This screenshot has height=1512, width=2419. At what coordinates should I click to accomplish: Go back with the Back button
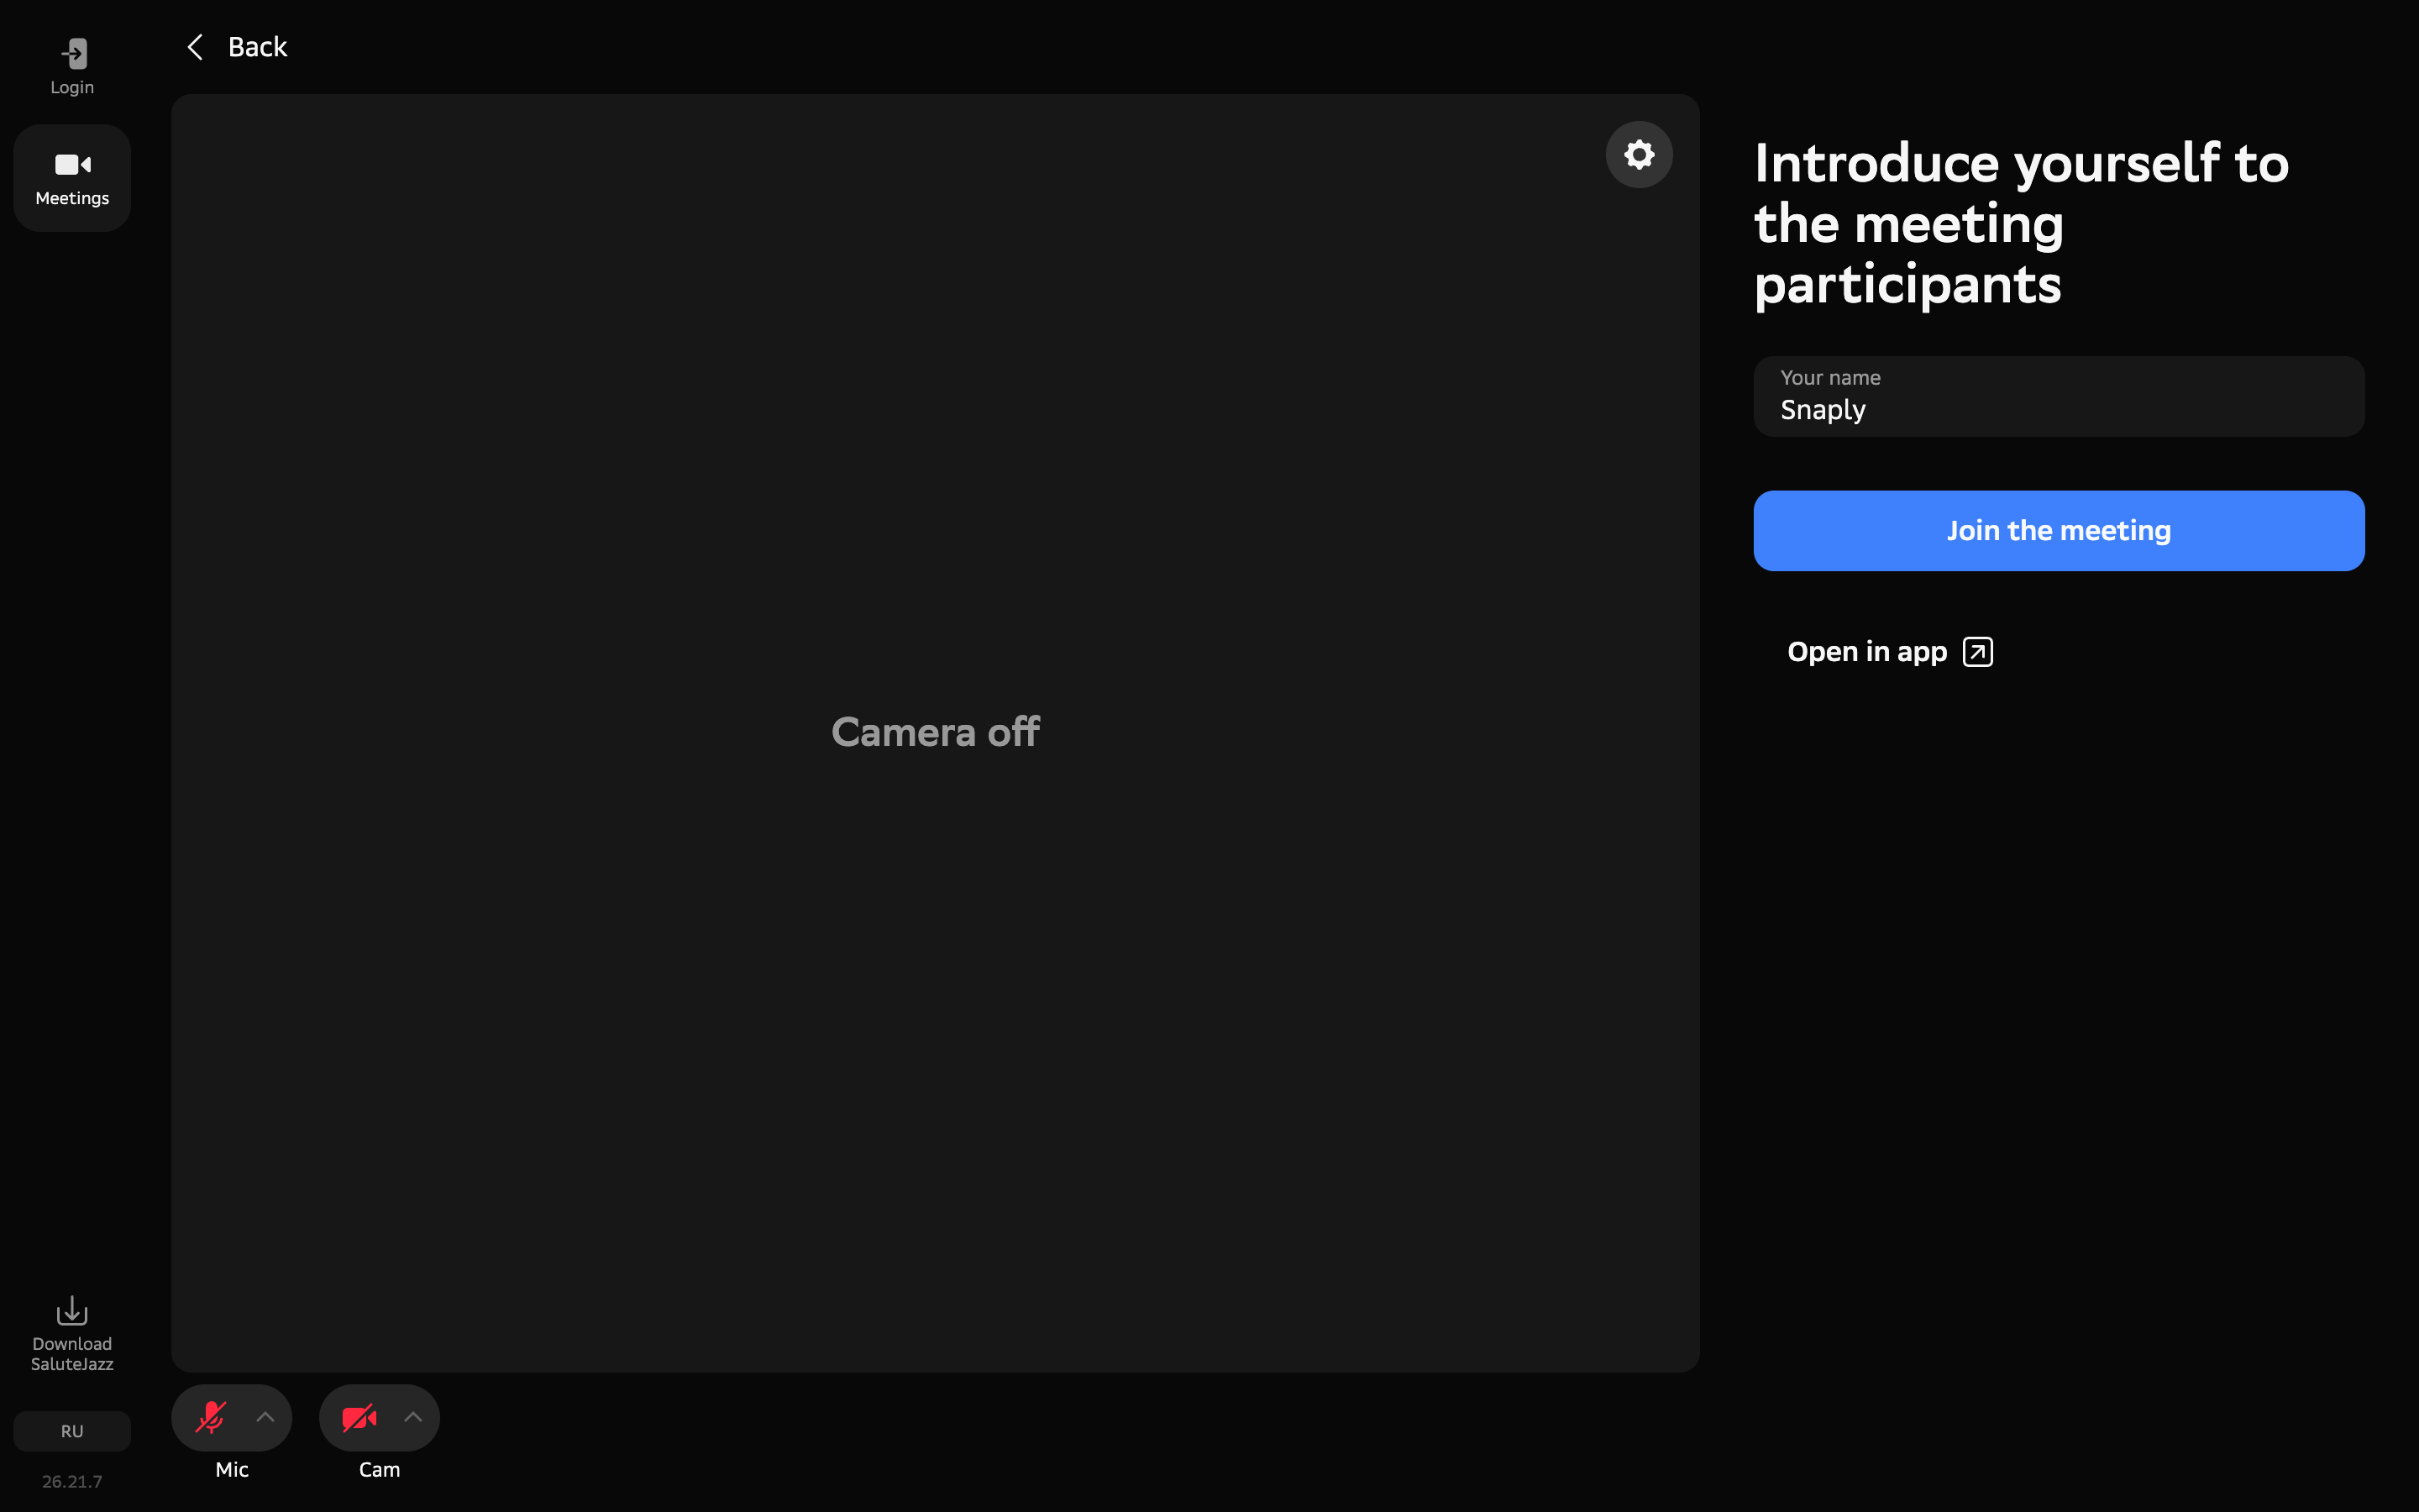point(237,47)
